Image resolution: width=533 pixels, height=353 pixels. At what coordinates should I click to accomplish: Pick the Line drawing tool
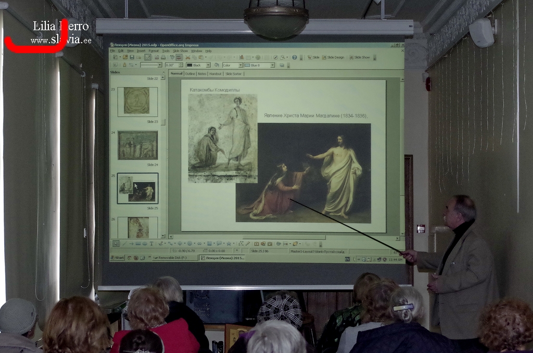click(124, 244)
